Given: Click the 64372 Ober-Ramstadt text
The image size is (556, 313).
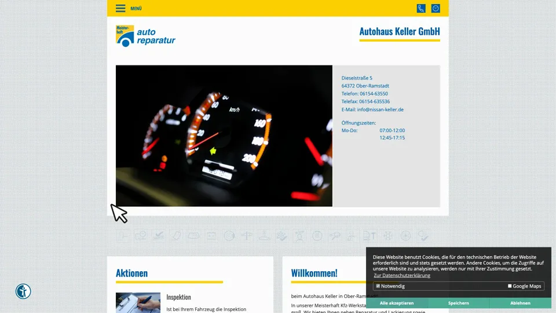Looking at the screenshot, I should [x=365, y=86].
